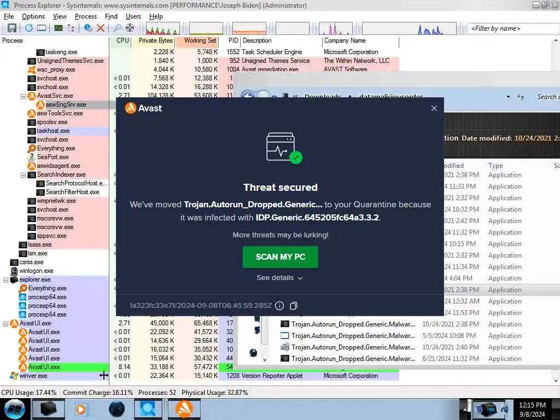Select the wmpnetwk.exe process
The image size is (560, 420).
click(x=56, y=201)
